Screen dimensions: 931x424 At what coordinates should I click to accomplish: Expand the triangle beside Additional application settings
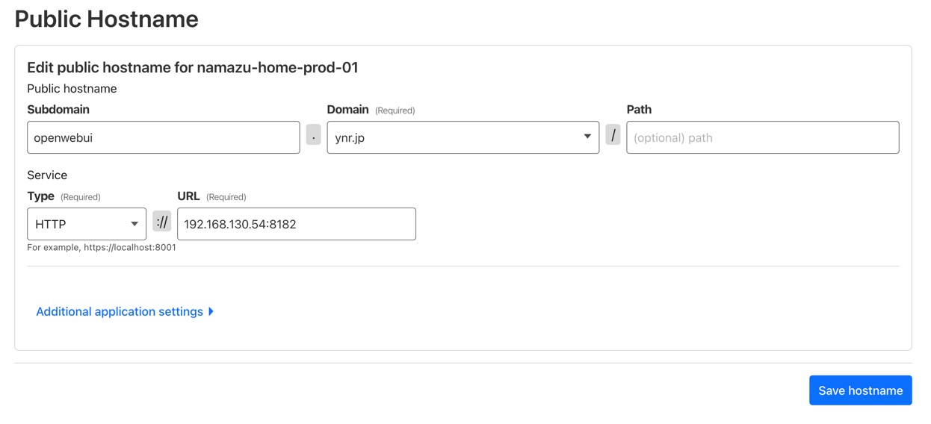(x=211, y=311)
